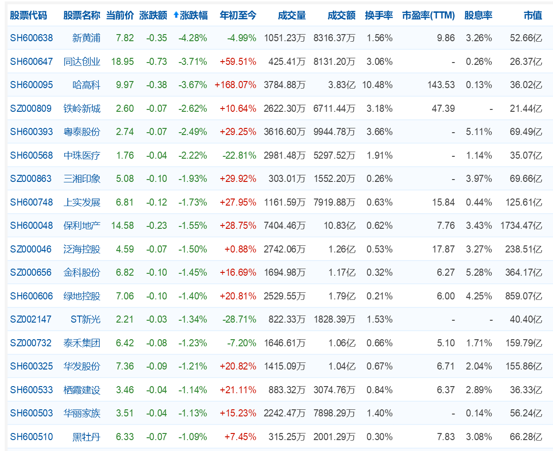
Task: Sort by 换手率 column header
Action: pyautogui.click(x=379, y=16)
